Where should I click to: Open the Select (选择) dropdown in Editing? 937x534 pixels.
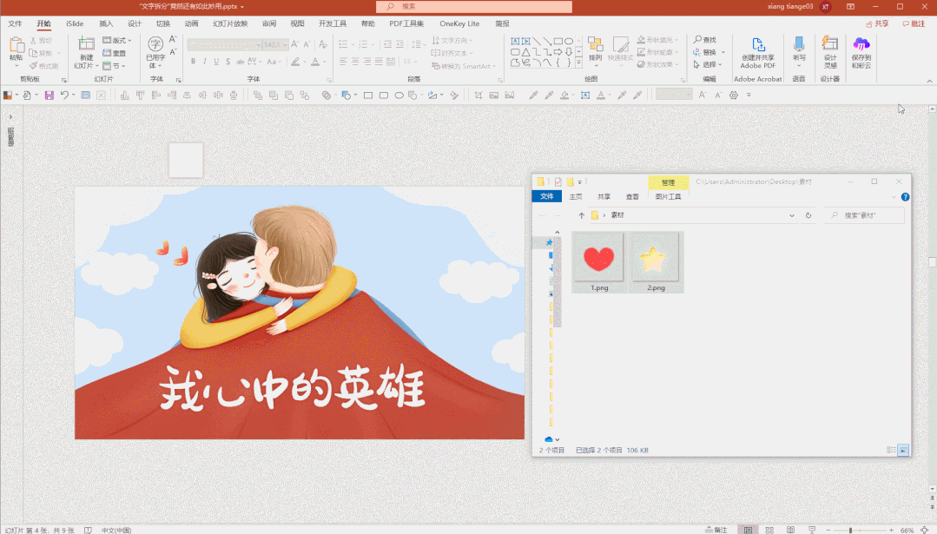[709, 65]
